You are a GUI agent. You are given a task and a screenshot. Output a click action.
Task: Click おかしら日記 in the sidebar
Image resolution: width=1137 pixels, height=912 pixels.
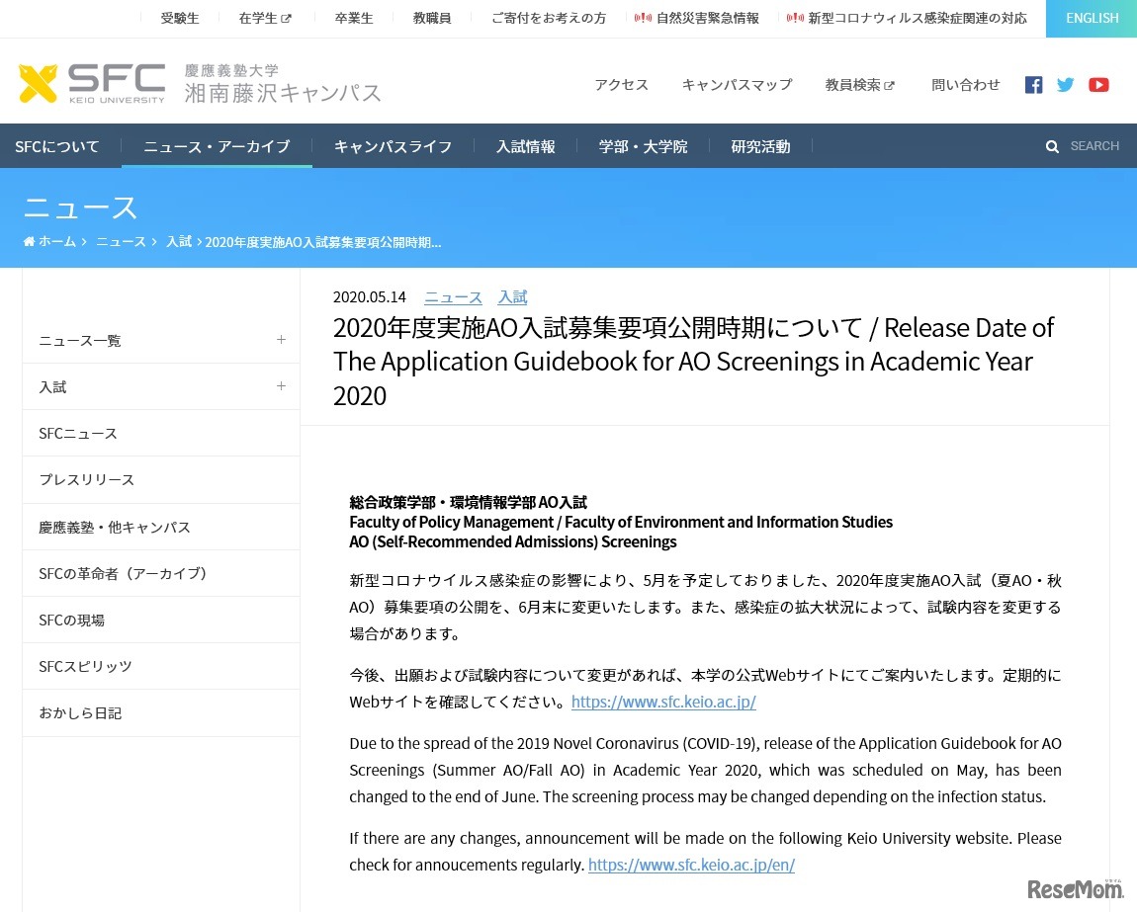tap(80, 711)
